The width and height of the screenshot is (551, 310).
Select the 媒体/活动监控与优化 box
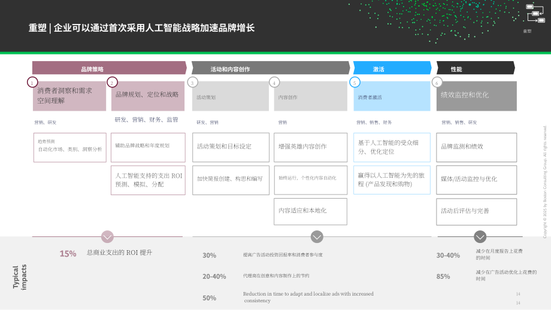click(477, 180)
